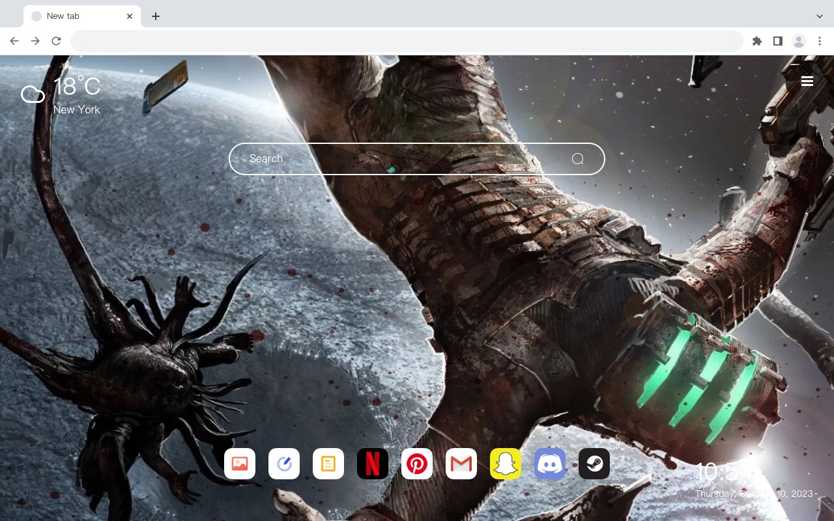The image size is (834, 521).
Task: Open the Gmail shortcut icon
Action: tap(461, 464)
